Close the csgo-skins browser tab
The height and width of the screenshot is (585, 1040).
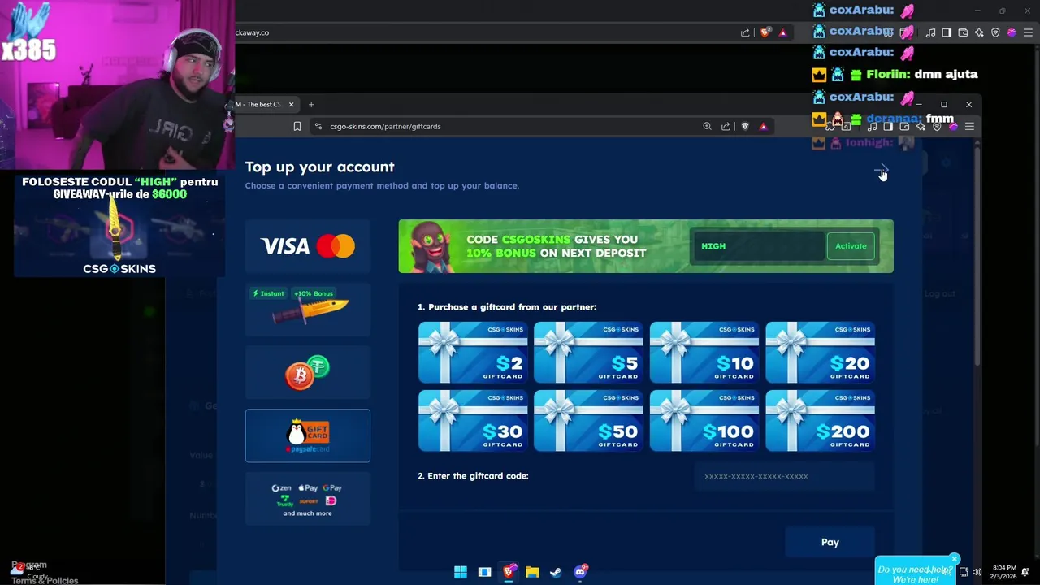point(291,104)
